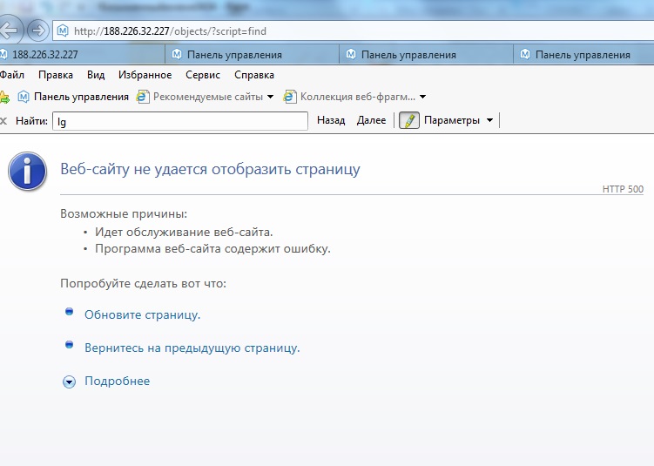Click the Возможные причины: text
Image resolution: width=654 pixels, height=466 pixels.
[x=124, y=213]
